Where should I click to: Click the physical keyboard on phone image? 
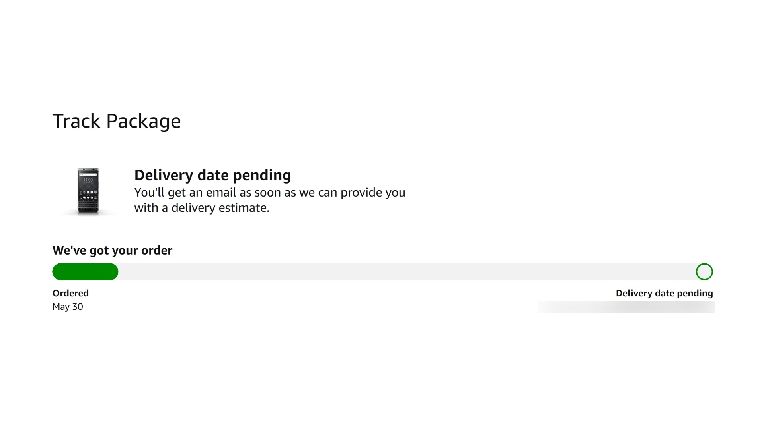88,205
